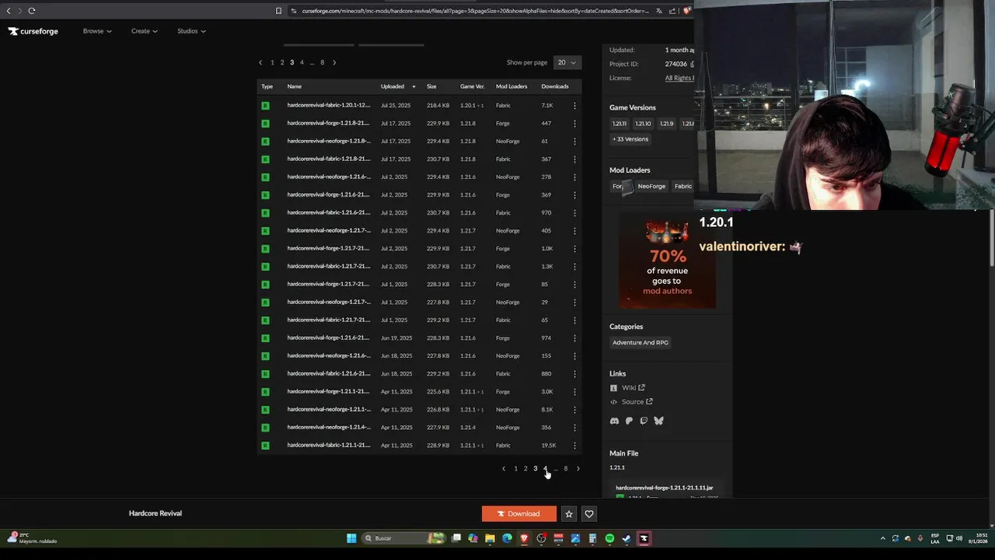Open the Browse menu
The image size is (995, 560).
click(97, 31)
